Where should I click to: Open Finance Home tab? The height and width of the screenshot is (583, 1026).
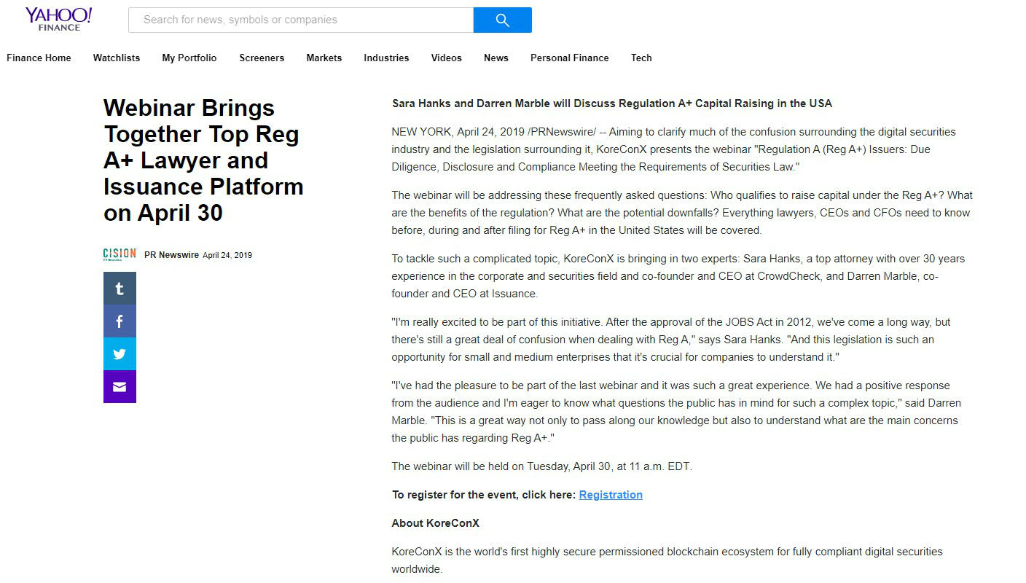pos(39,58)
